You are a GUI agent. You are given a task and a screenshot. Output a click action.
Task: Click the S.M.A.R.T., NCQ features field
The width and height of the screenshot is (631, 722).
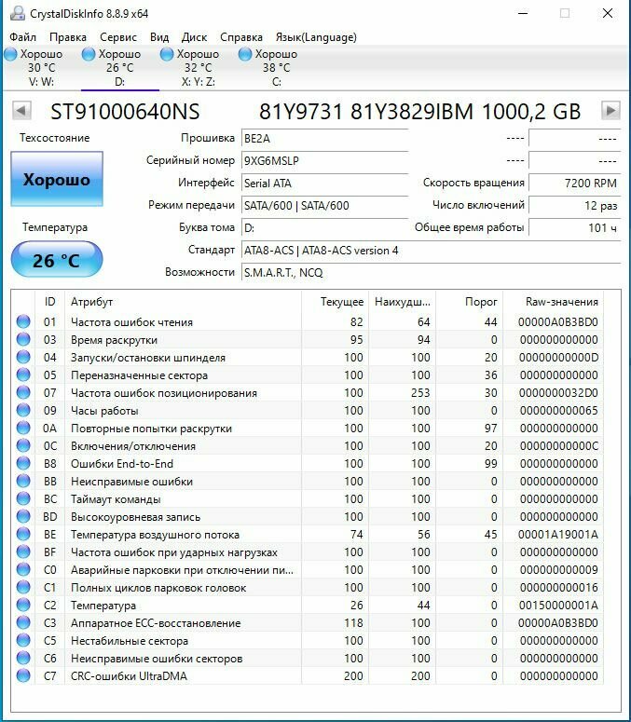pos(432,273)
